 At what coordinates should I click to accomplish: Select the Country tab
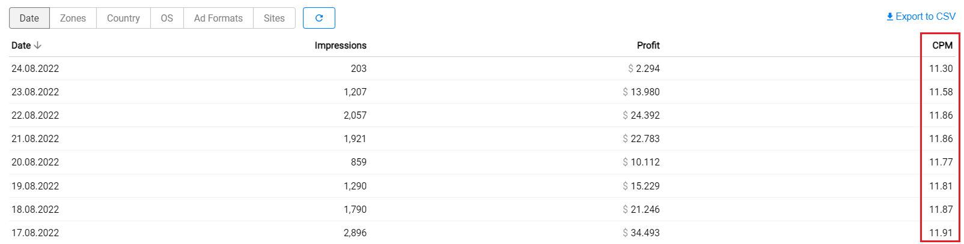tap(123, 18)
